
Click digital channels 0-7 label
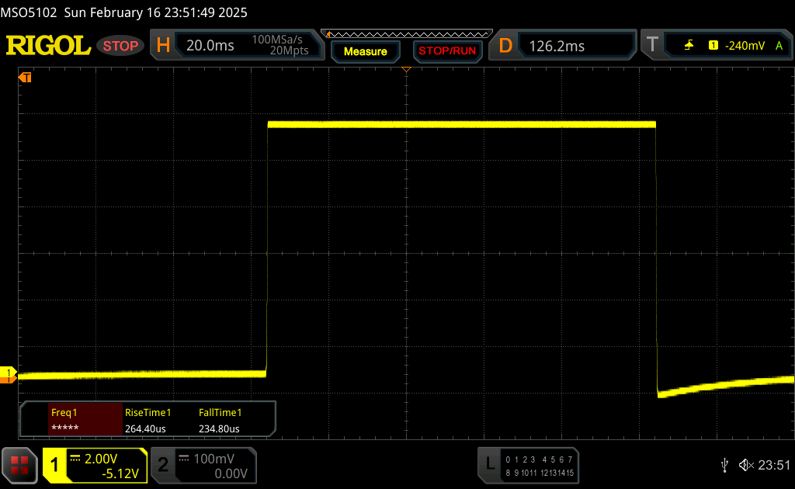tap(539, 460)
